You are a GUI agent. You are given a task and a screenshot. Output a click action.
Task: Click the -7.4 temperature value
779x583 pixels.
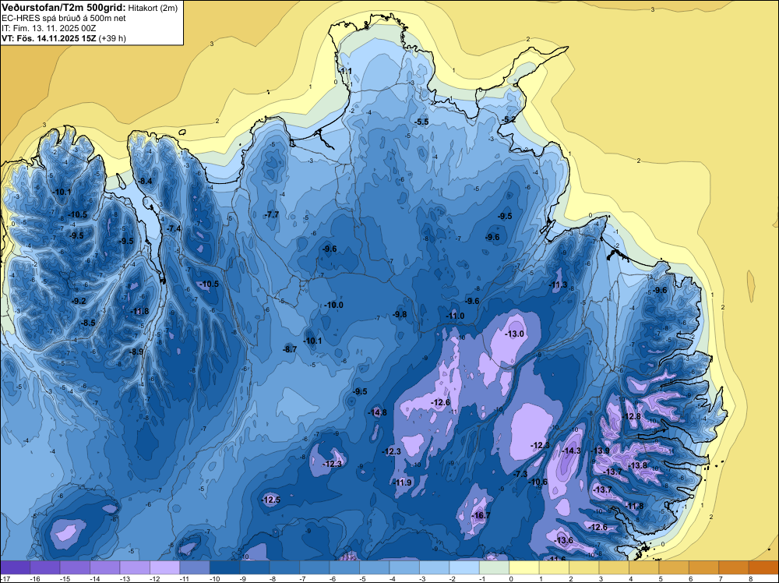[x=174, y=228]
